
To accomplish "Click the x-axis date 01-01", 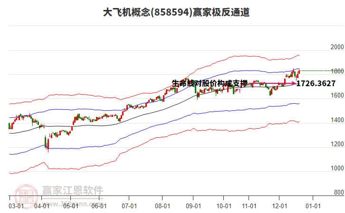I will [313, 206].
